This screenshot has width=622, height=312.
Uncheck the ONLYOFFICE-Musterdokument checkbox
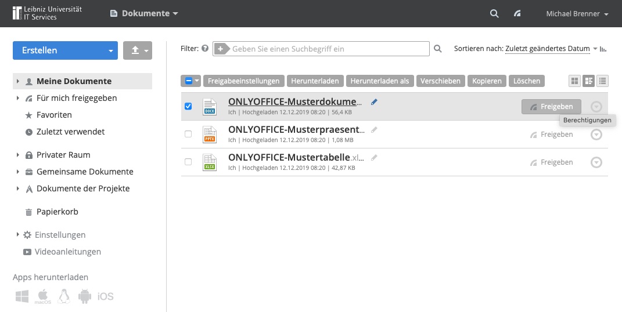click(188, 106)
